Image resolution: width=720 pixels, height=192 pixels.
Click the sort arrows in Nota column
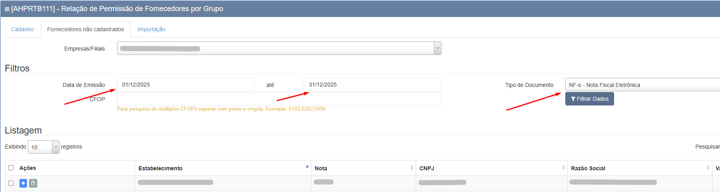click(x=412, y=168)
